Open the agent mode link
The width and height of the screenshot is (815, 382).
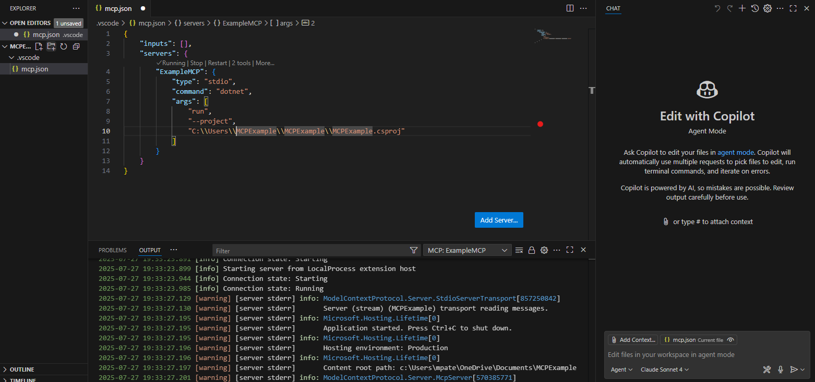tap(736, 152)
